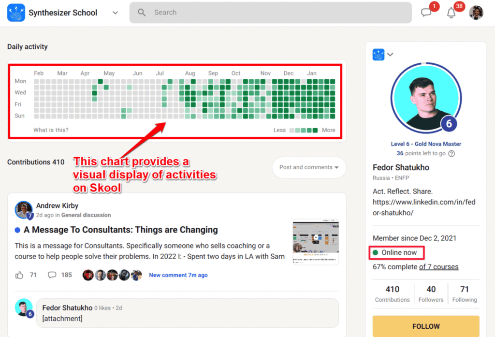Image resolution: width=495 pixels, height=337 pixels.
Task: Expand the group selector in profile card
Action: pos(390,54)
